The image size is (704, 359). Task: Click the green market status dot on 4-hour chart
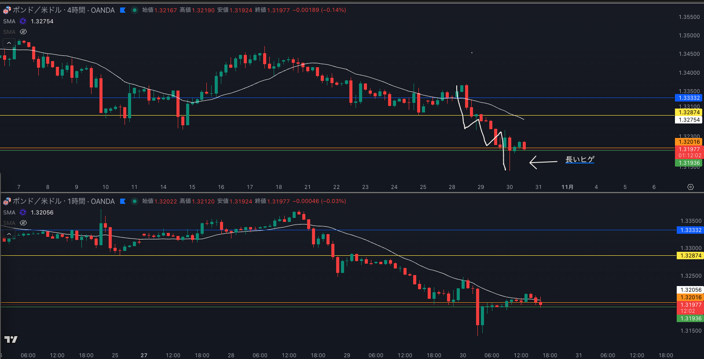coord(135,10)
